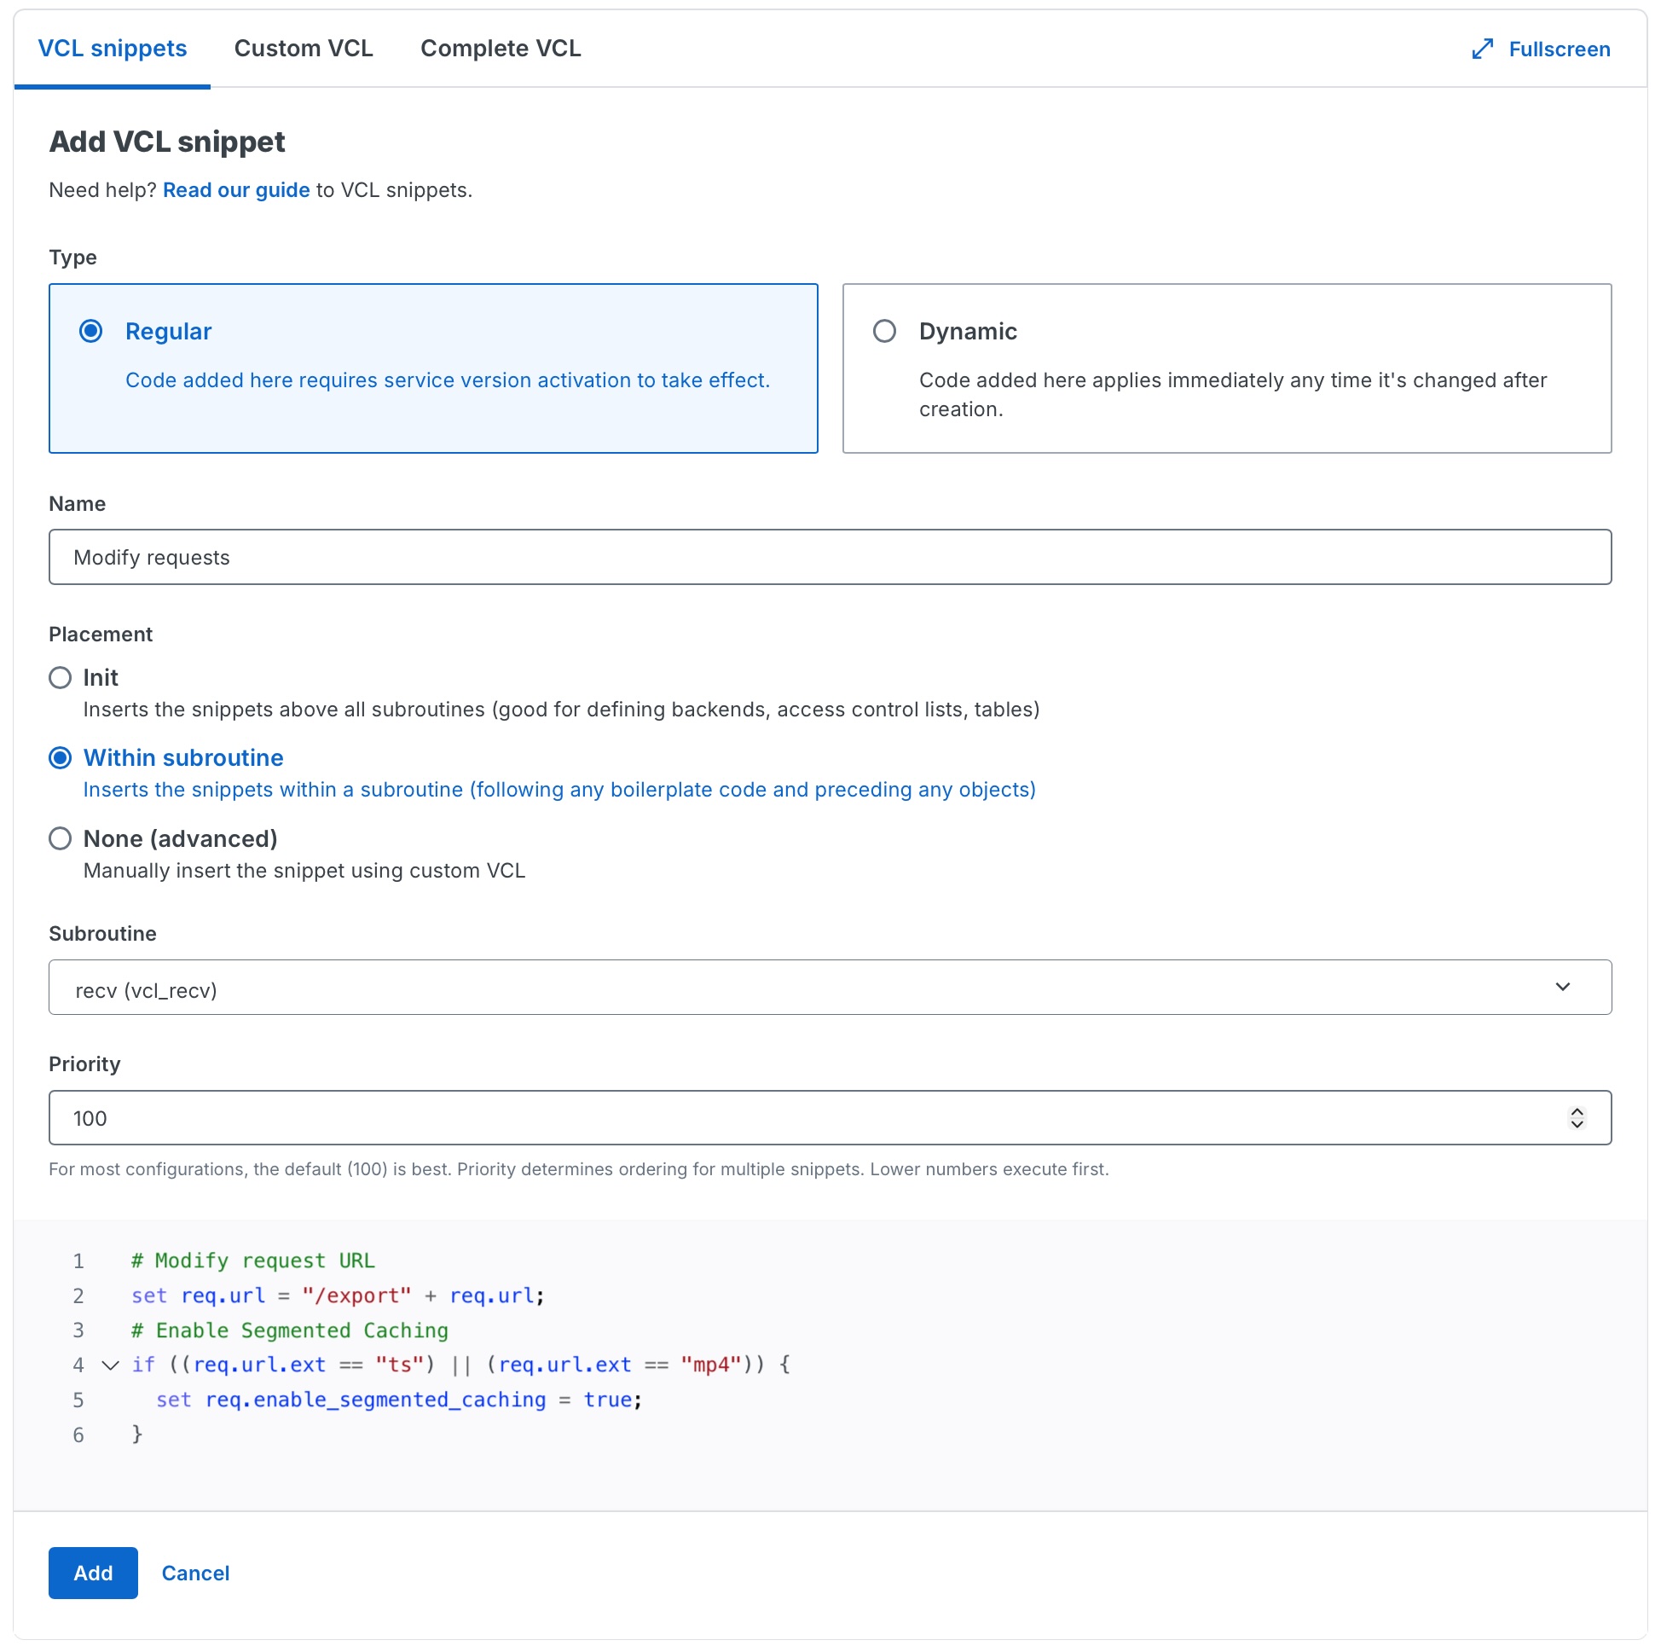Open the Subroutine dropdown chevron

coord(1562,987)
